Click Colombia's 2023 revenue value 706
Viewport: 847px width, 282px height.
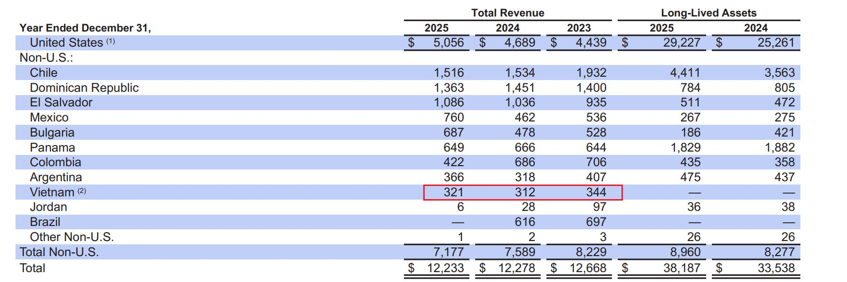click(596, 162)
